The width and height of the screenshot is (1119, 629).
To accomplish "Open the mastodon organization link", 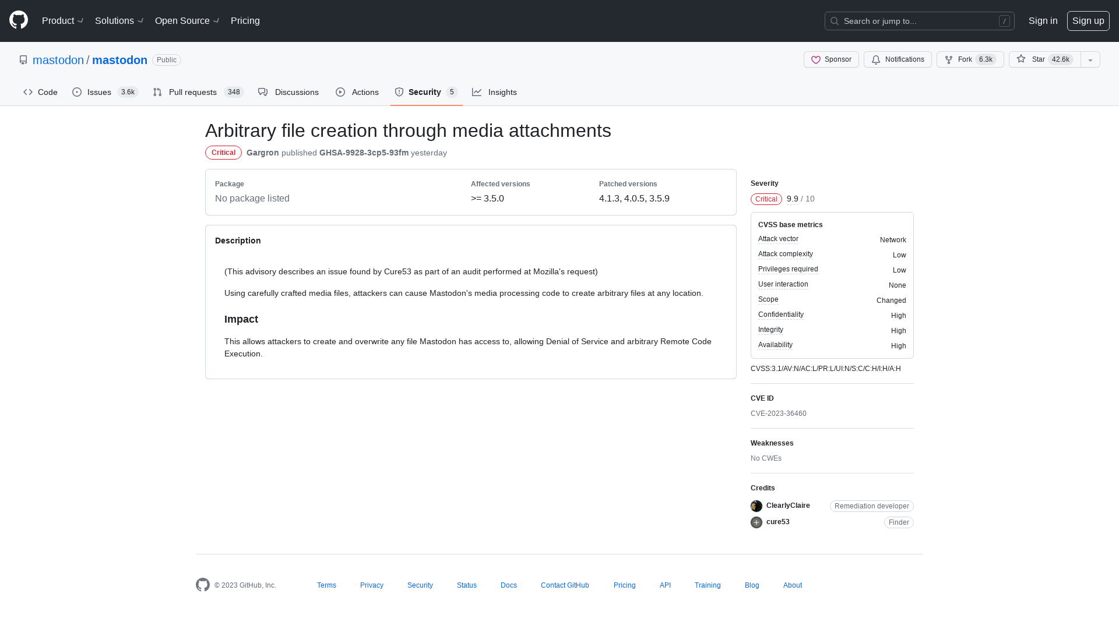I will coord(58,60).
